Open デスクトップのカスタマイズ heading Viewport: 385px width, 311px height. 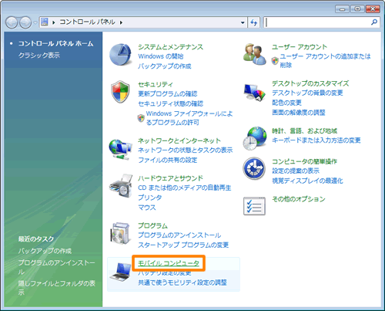pos(310,83)
